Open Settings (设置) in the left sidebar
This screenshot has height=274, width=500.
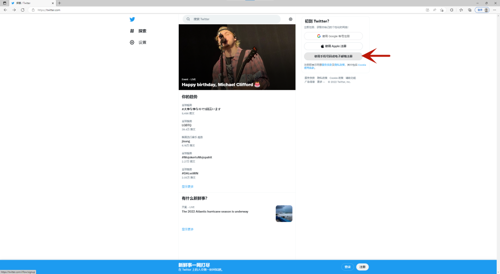point(138,43)
